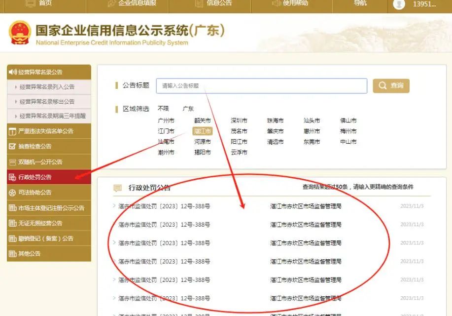Filter by 佛山市
This screenshot has width=452, height=316.
point(348,120)
